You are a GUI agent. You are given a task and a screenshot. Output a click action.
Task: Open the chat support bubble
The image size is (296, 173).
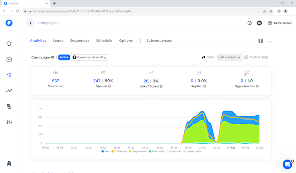point(287,164)
